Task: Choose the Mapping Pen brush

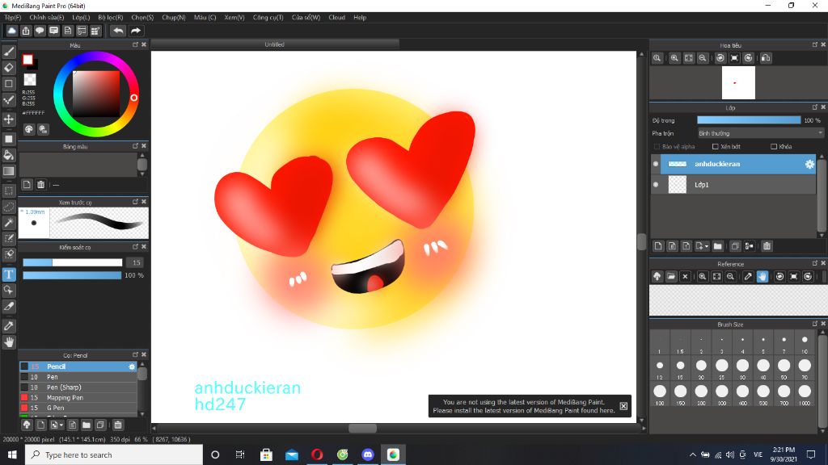Action: coord(78,397)
